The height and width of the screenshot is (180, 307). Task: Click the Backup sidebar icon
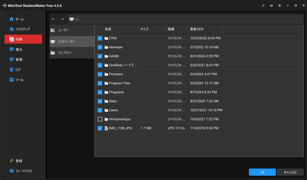(12, 29)
